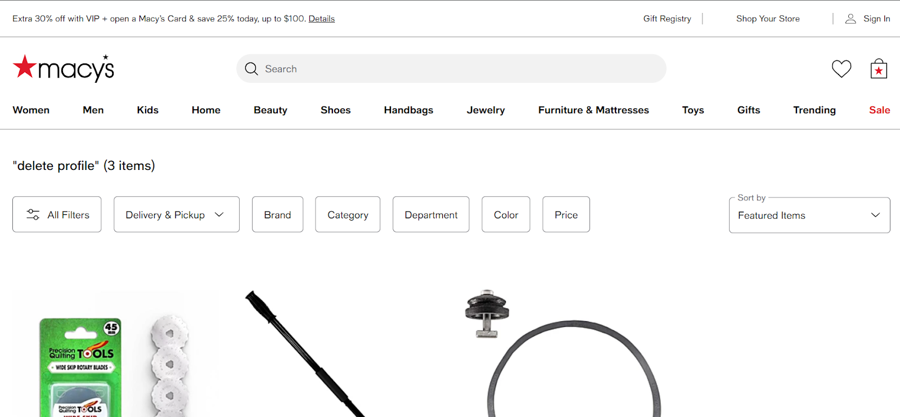Expand the Delivery & Pickup dropdown
The height and width of the screenshot is (417, 900).
click(177, 214)
